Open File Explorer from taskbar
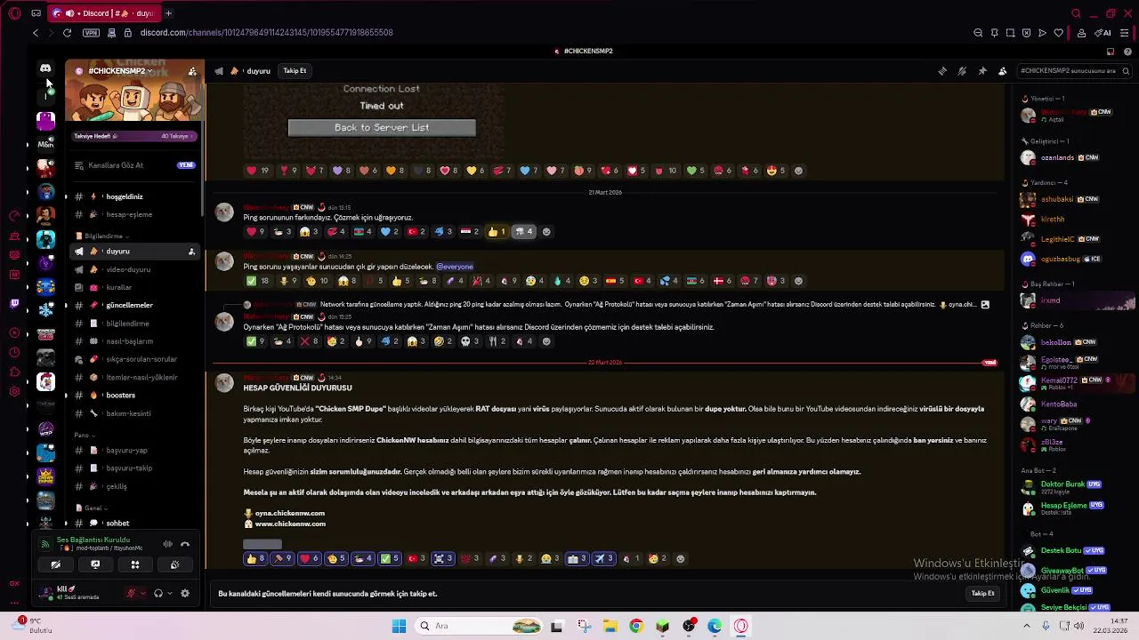The width and height of the screenshot is (1139, 640). tap(610, 626)
